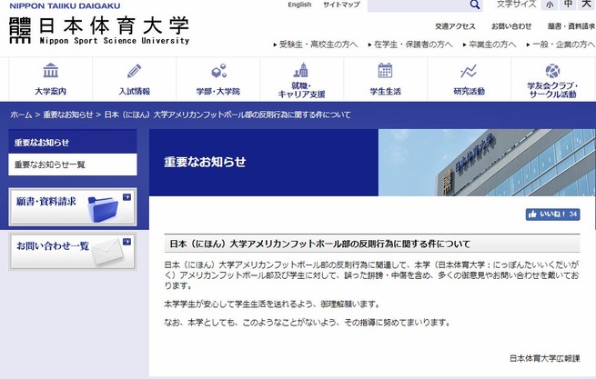This screenshot has height=379, width=596.
Task: Click the 就職・キャリア支援 icon
Action: point(301,70)
